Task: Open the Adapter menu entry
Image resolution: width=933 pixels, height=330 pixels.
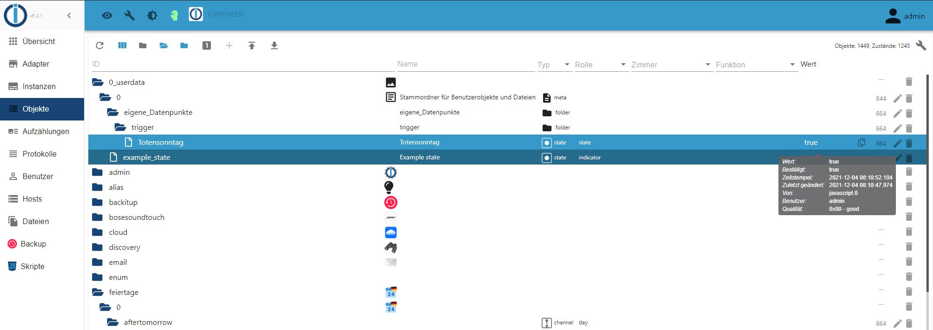Action: click(x=42, y=64)
